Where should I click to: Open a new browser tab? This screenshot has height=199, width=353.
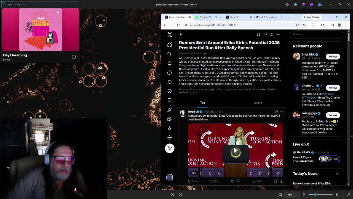coord(288,17)
